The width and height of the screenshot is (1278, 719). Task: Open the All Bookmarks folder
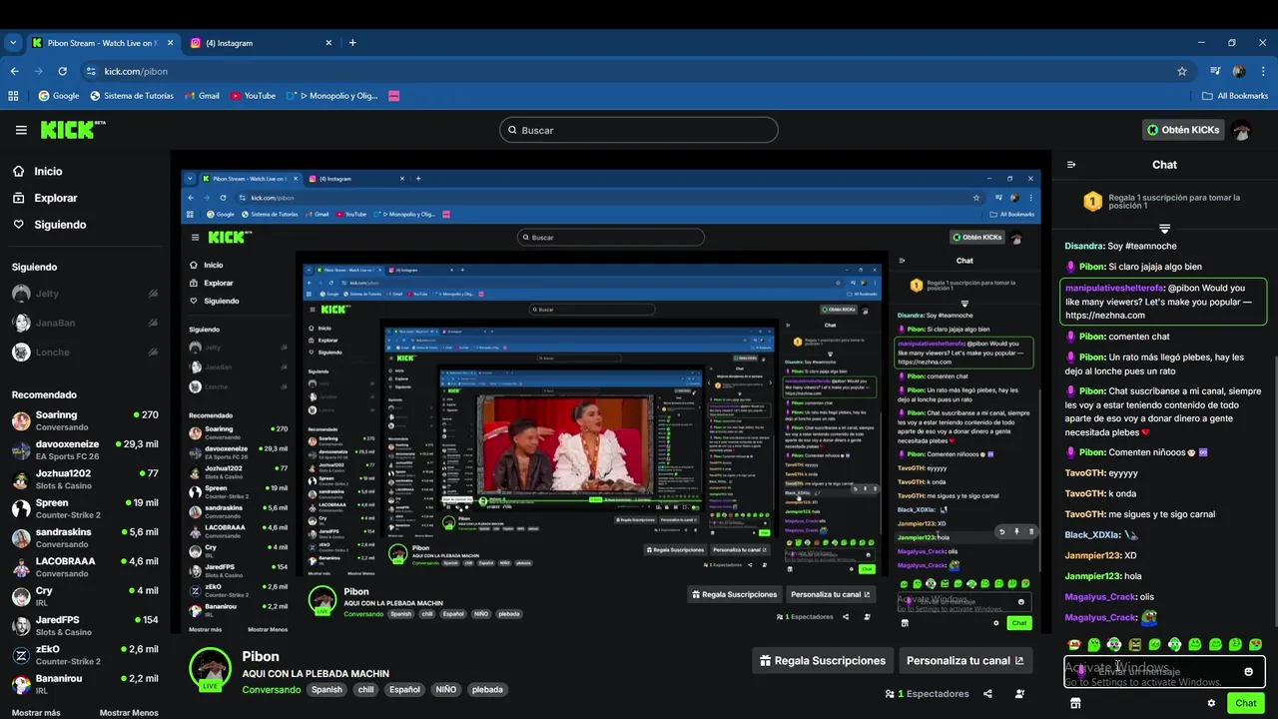coord(1235,96)
